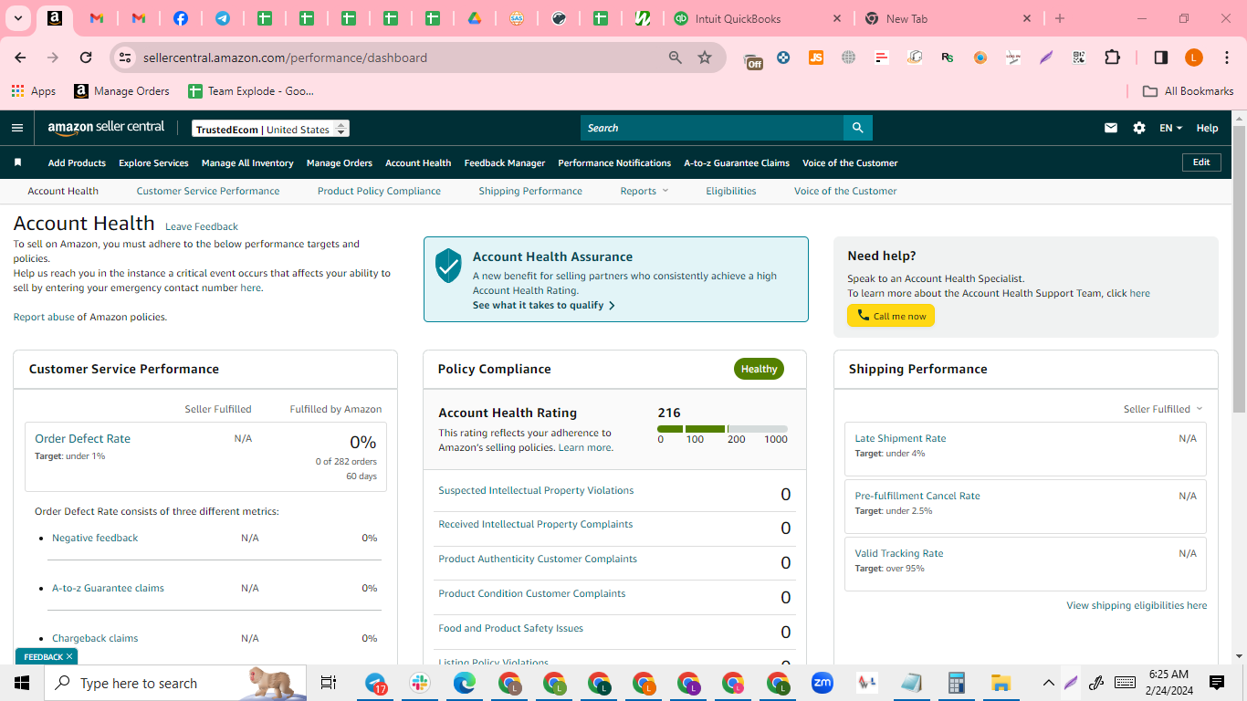Expand the Reports dropdown tab
This screenshot has width=1247, height=701.
(644, 191)
